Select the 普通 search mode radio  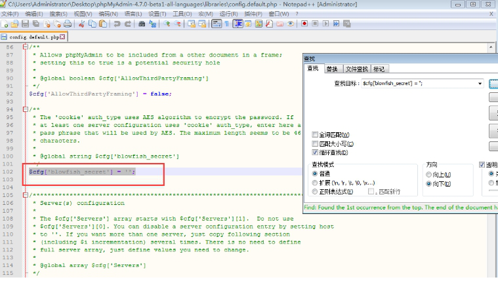tap(315, 173)
